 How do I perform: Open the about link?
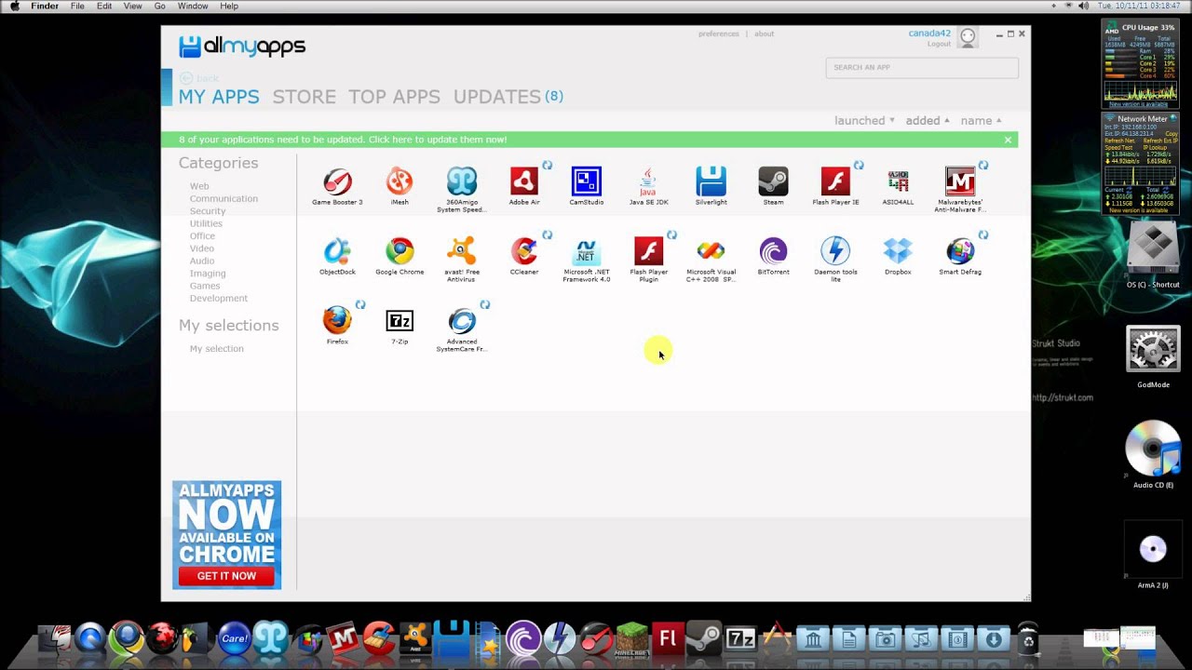pyautogui.click(x=764, y=33)
